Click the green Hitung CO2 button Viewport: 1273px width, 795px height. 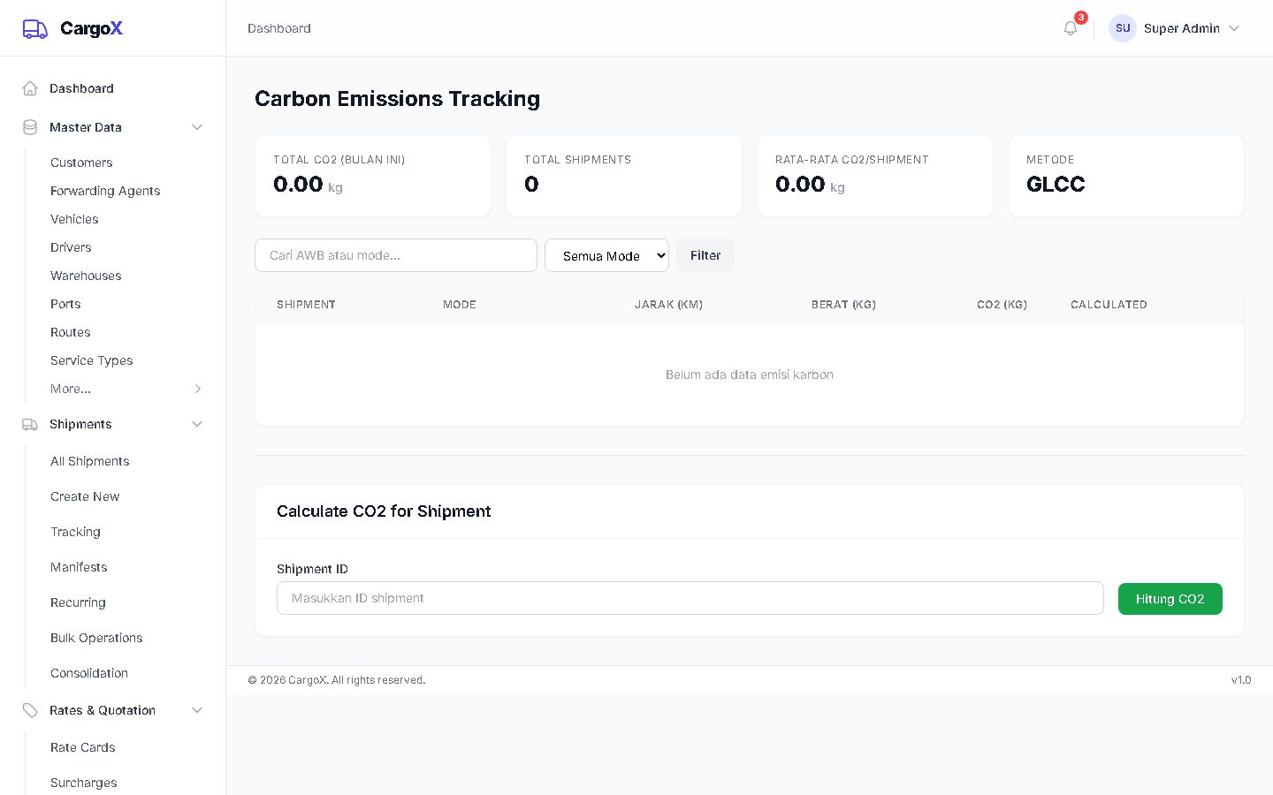tap(1170, 599)
